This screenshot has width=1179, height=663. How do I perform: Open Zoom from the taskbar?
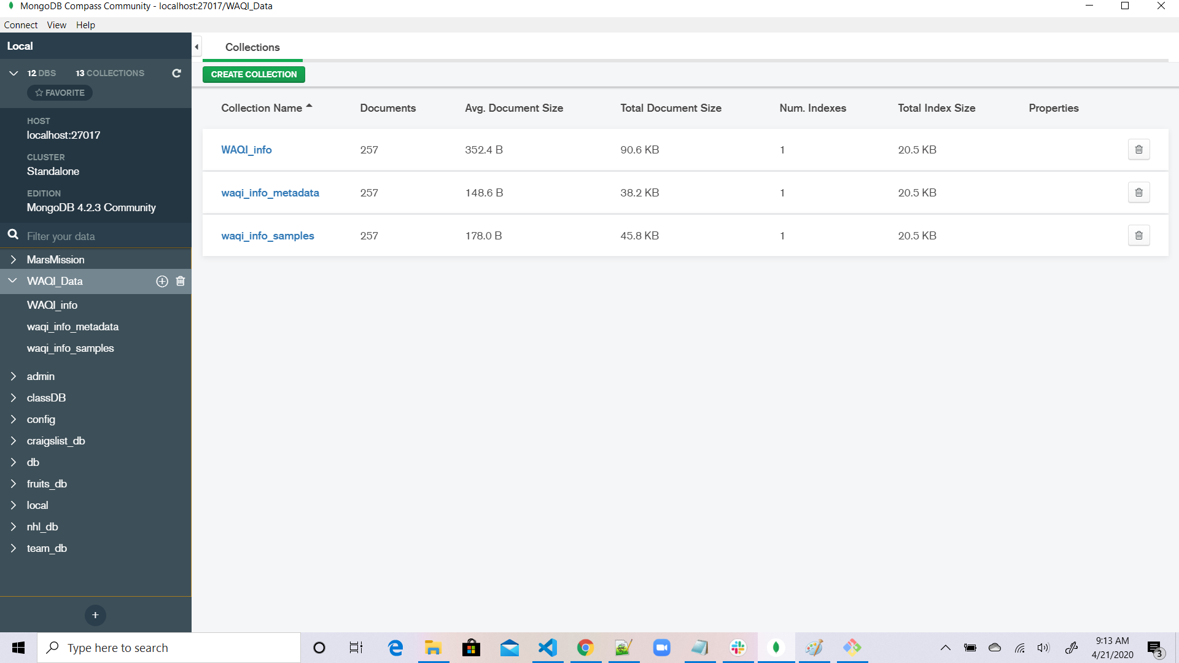(661, 648)
